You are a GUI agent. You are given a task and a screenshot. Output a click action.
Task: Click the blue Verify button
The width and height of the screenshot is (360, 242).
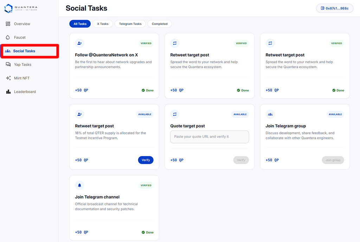pyautogui.click(x=146, y=160)
